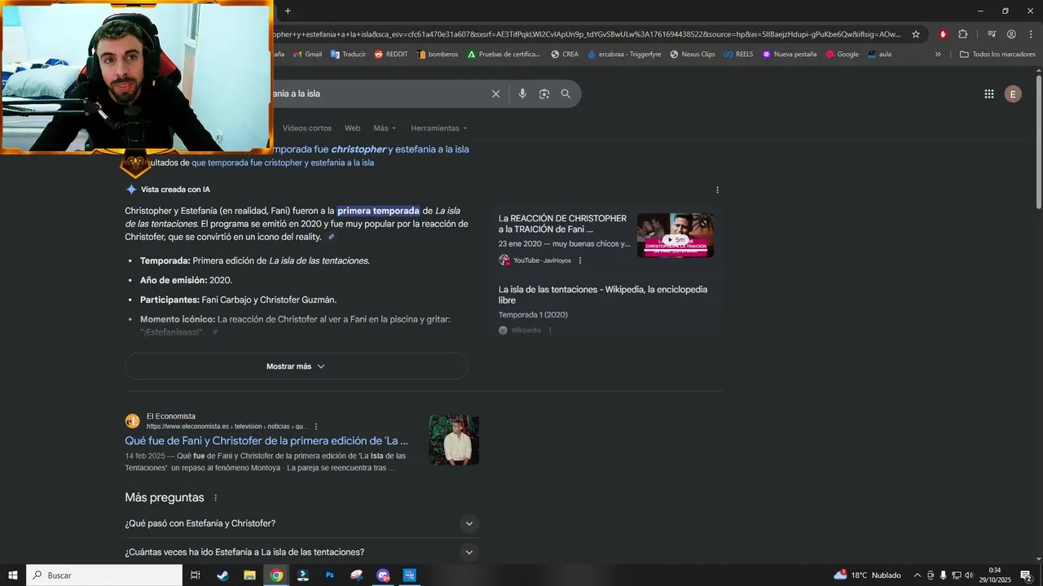Open options next to Más preguntas
Image resolution: width=1043 pixels, height=586 pixels.
[216, 497]
